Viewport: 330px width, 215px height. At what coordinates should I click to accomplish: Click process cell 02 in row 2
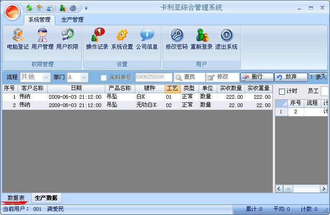(x=172, y=105)
